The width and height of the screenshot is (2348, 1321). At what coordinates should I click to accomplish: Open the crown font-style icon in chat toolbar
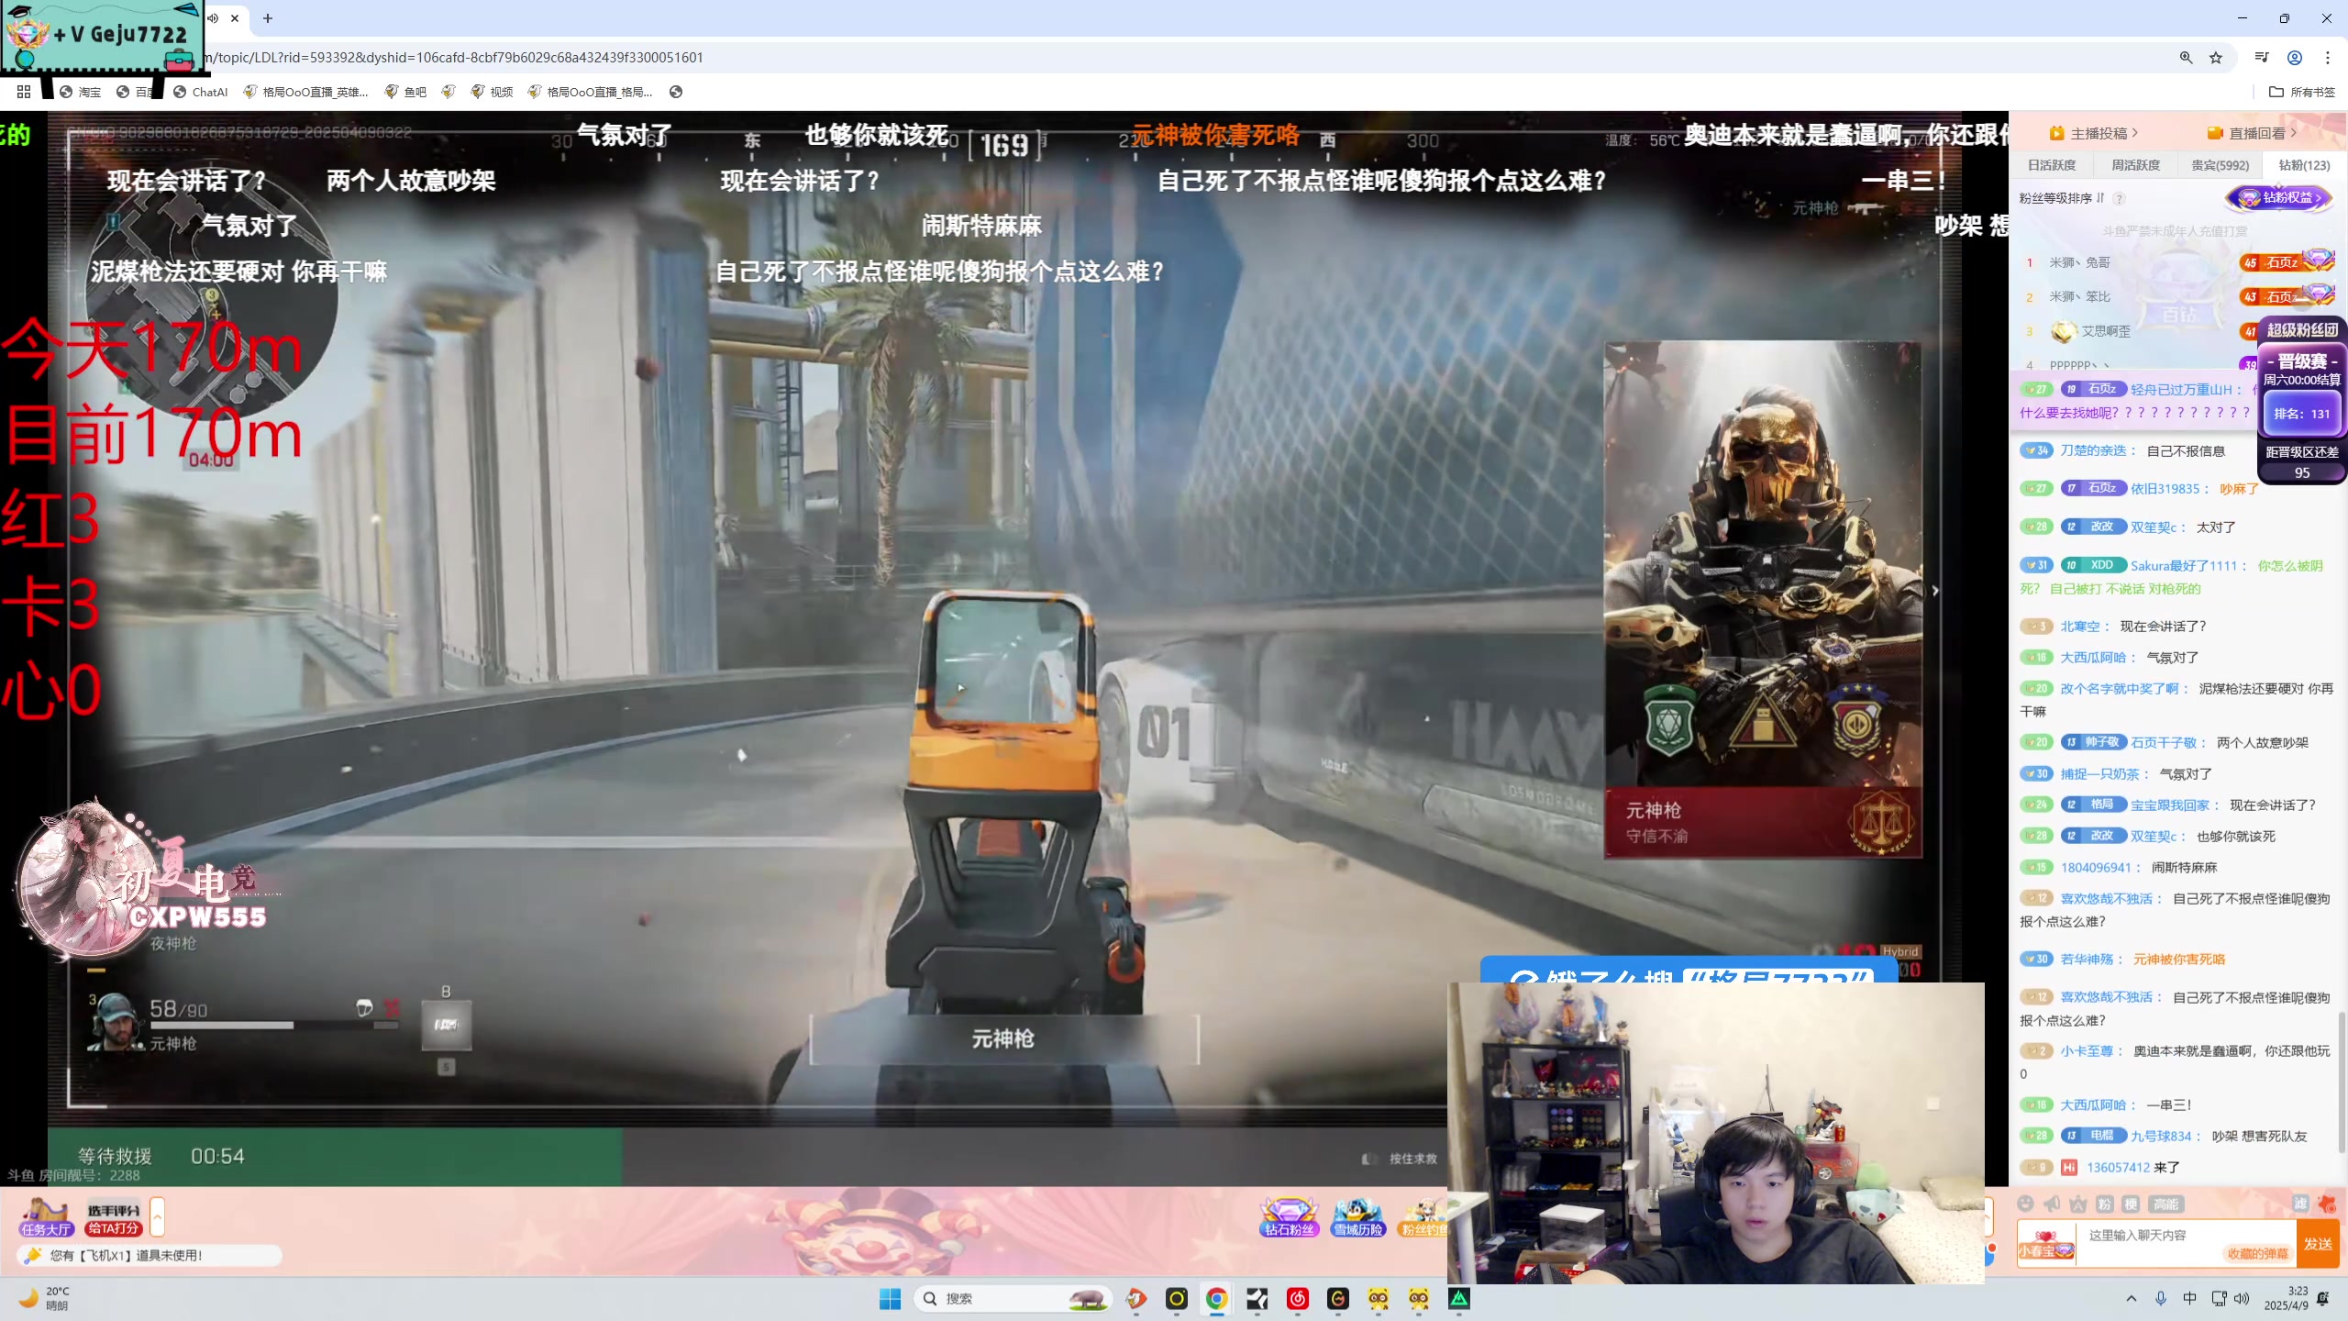click(2078, 1204)
